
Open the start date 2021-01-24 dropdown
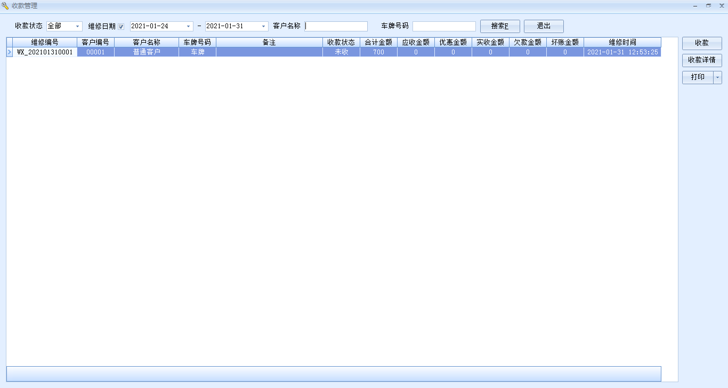pyautogui.click(x=188, y=26)
